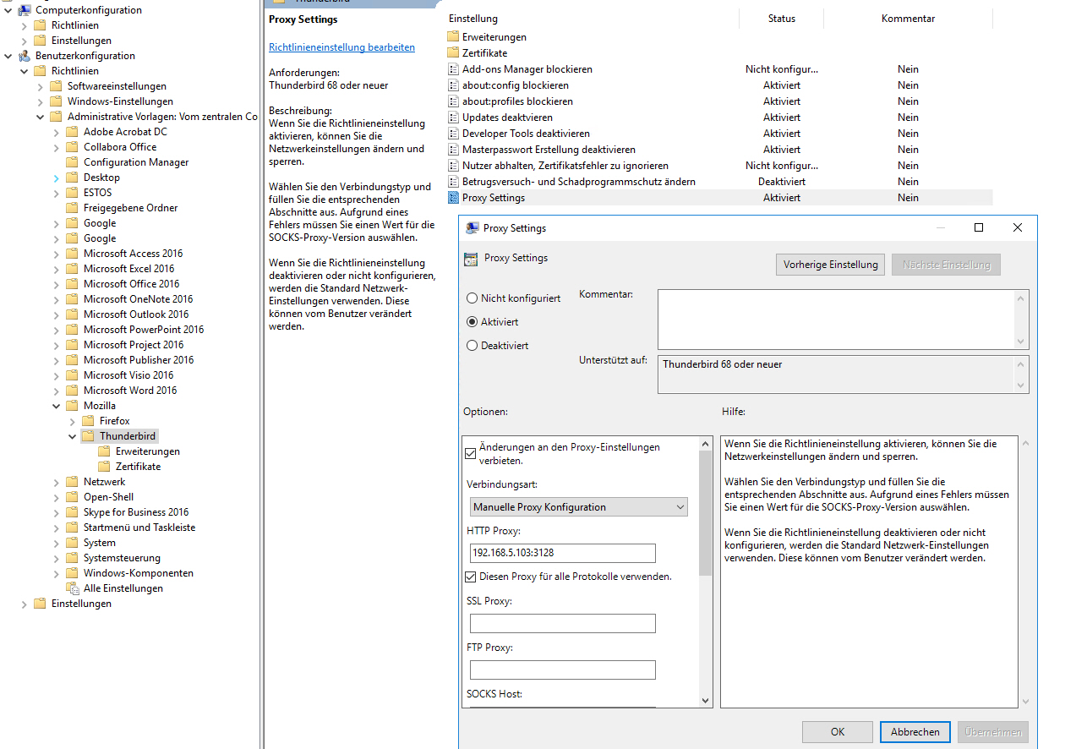Click the Proxy Settings dialog title bar icon
Viewport: 1087px width, 749px height.
pyautogui.click(x=472, y=228)
